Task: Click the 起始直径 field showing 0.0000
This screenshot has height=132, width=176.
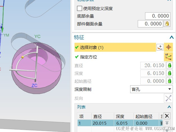Action: [153, 81]
